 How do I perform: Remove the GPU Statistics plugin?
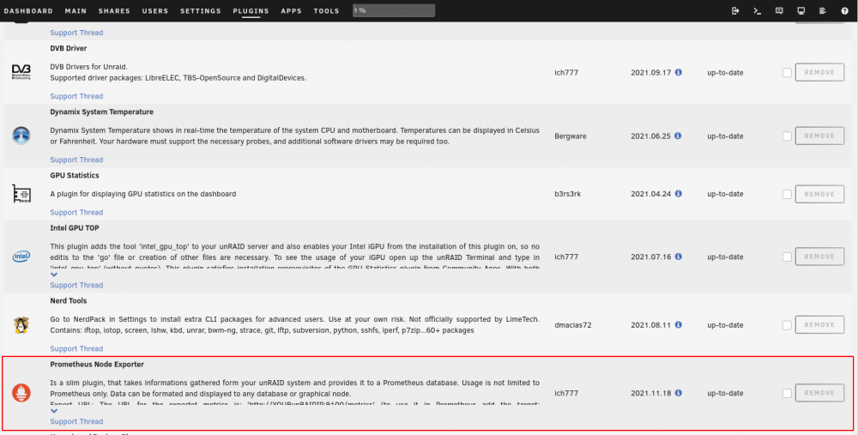coord(819,194)
